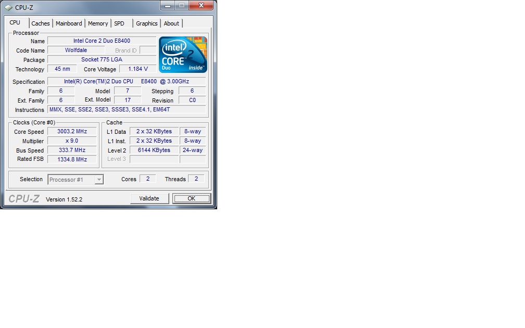Click the Rated FSB value 1334.8 MHz
Viewport: 525px width, 328px height.
(x=72, y=159)
